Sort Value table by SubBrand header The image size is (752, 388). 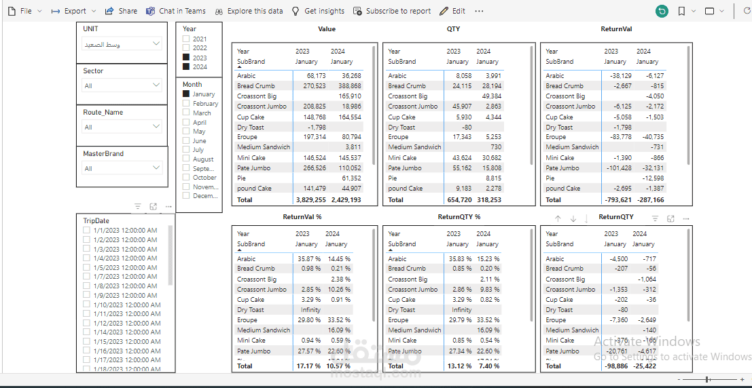pyautogui.click(x=251, y=62)
